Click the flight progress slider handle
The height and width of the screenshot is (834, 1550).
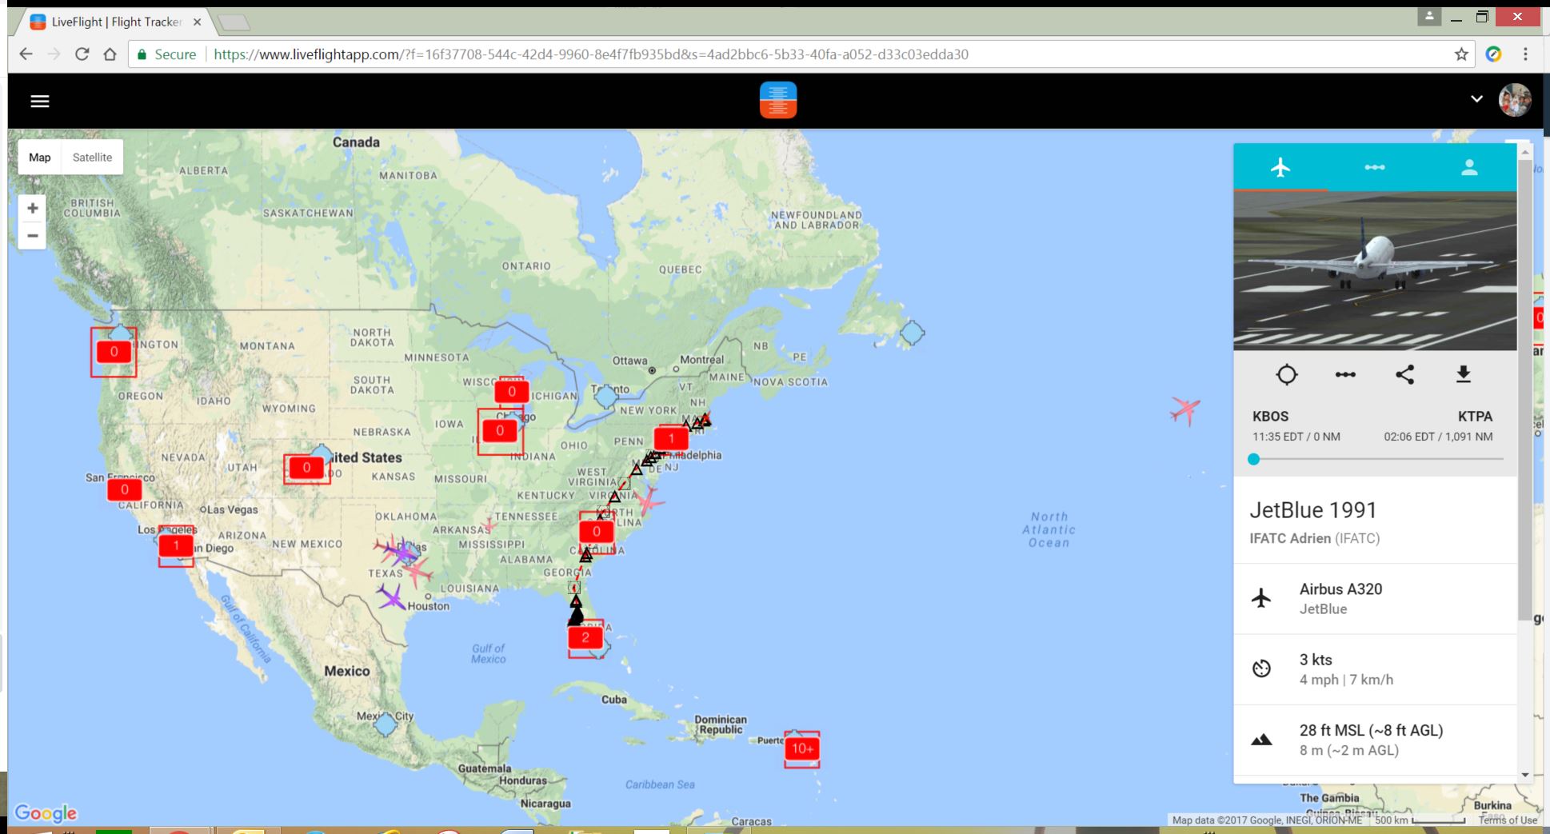[1253, 459]
